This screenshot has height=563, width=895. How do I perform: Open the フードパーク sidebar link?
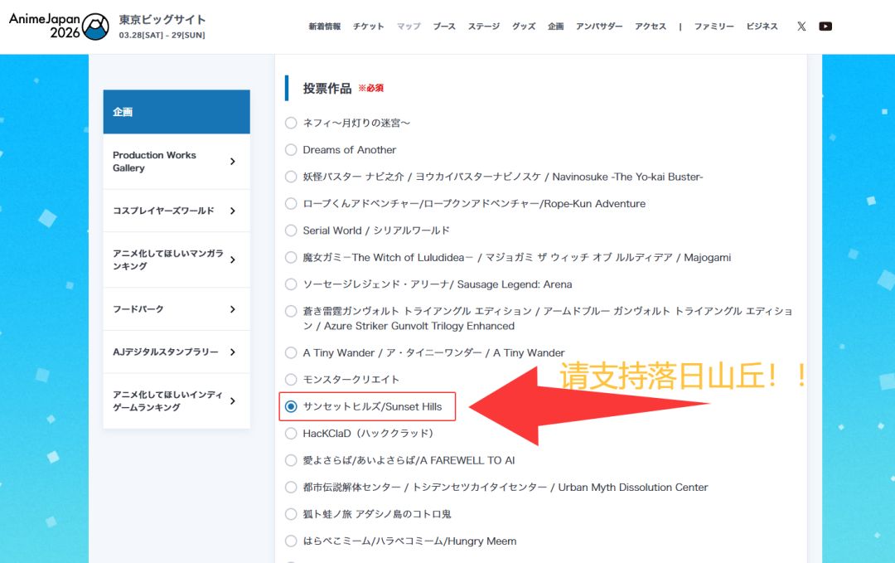pos(177,309)
